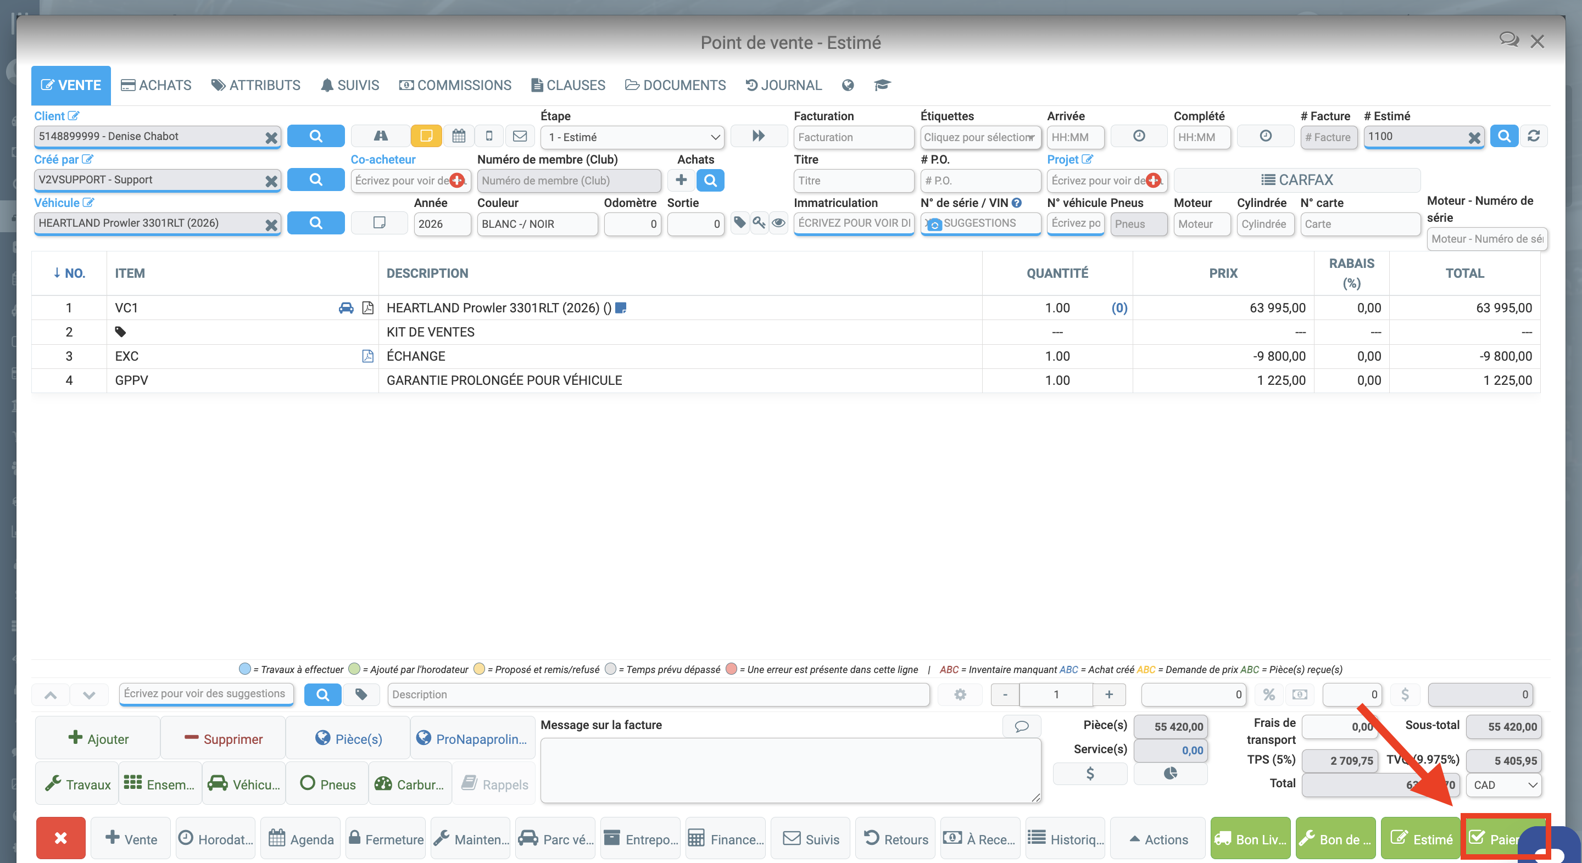Screen dimensions: 1582x863
Task: Clear the 1100 estimate number field
Action: coord(1474,137)
